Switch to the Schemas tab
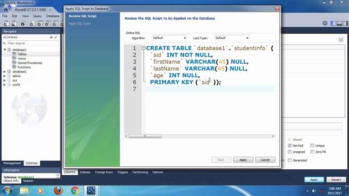The width and height of the screenshot is (349, 196). click(x=32, y=163)
